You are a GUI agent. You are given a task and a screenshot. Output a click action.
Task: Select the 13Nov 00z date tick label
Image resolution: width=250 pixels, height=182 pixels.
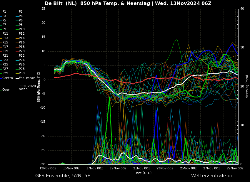(48, 168)
